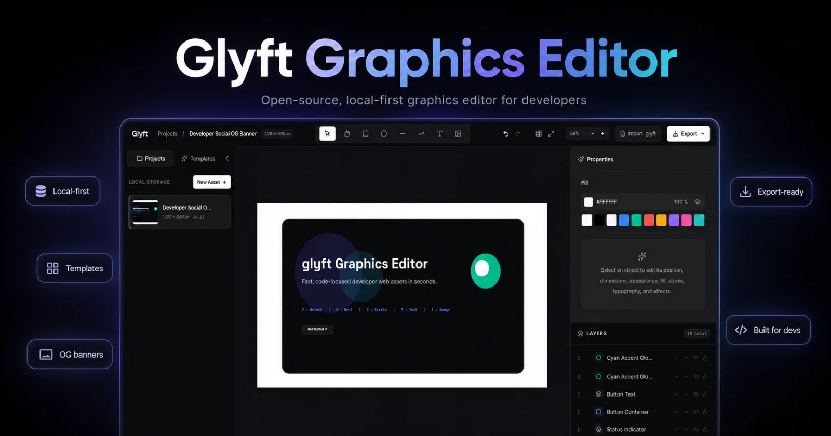Select the green circle on the canvas
The height and width of the screenshot is (436, 831).
coord(486,271)
